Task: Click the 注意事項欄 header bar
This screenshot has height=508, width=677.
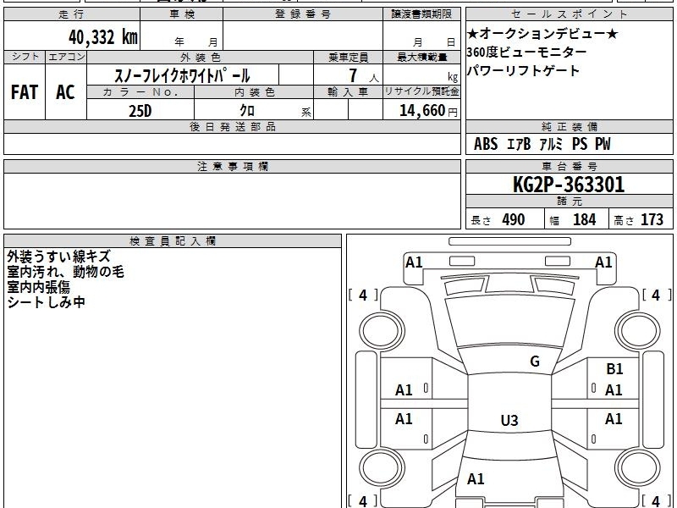Action: click(x=232, y=166)
